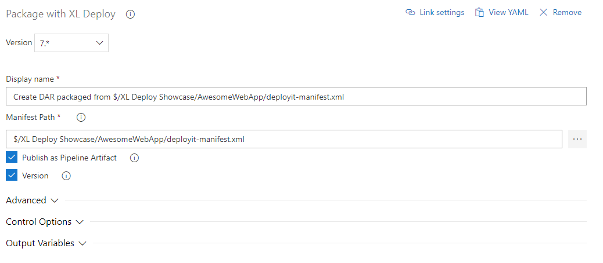603x263 pixels.
Task: Click the Manifest Path label
Action: (x=30, y=117)
